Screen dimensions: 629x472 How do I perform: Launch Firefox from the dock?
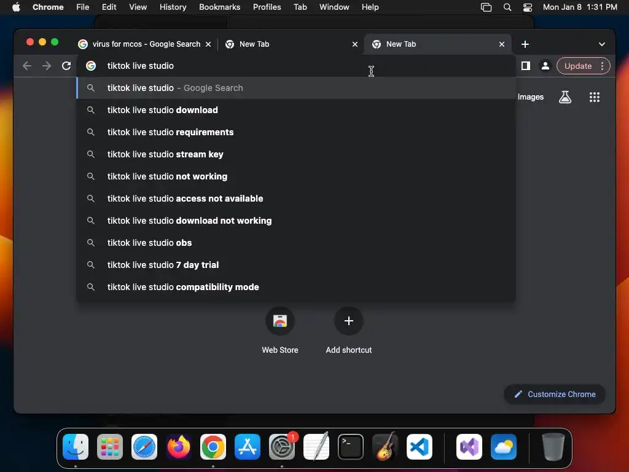(179, 447)
